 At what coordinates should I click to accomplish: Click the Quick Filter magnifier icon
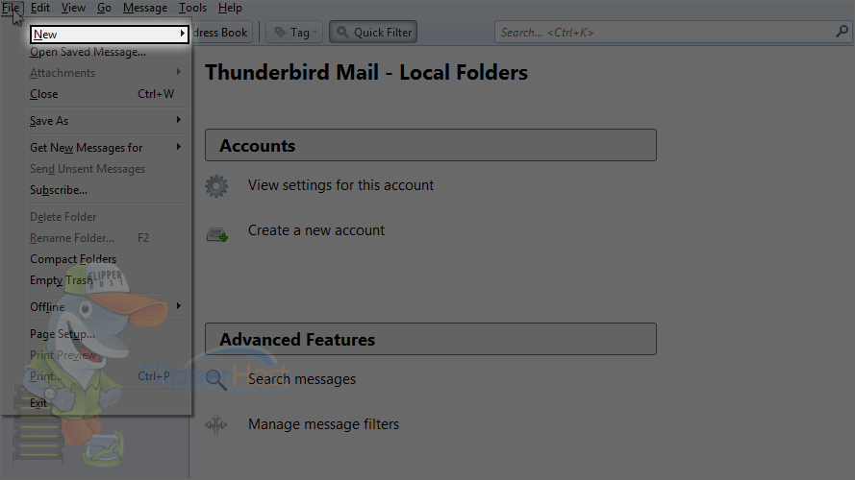pyautogui.click(x=342, y=32)
